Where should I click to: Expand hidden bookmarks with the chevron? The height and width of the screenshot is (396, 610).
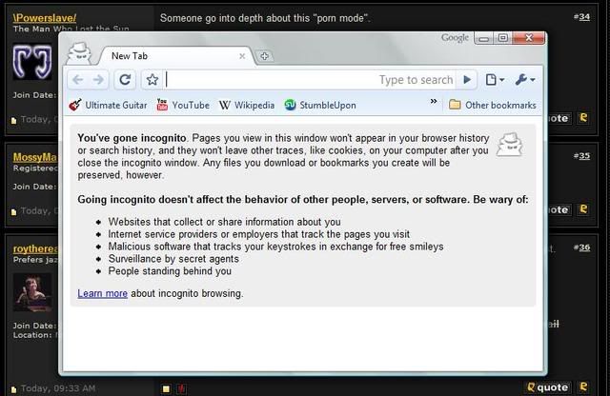click(434, 102)
